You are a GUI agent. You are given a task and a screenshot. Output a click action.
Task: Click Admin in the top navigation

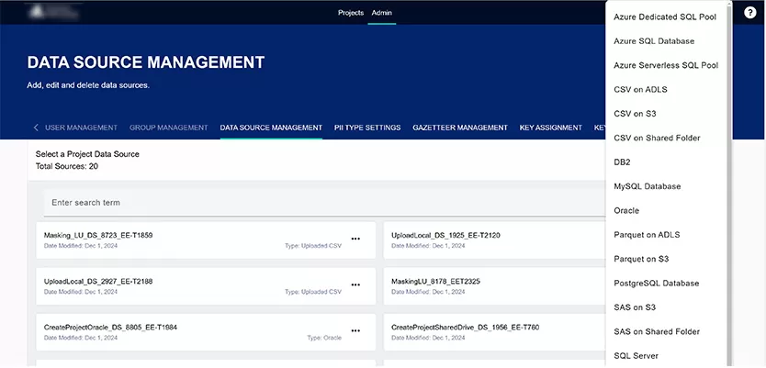[381, 13]
